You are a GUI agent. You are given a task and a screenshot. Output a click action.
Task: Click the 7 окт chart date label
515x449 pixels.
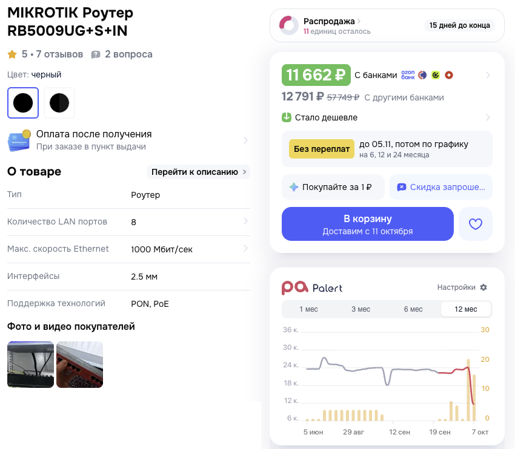pos(480,432)
